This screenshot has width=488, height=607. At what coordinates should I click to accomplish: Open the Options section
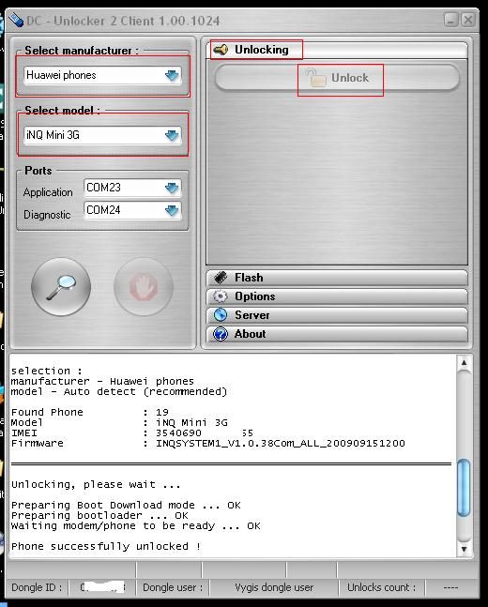tap(337, 296)
